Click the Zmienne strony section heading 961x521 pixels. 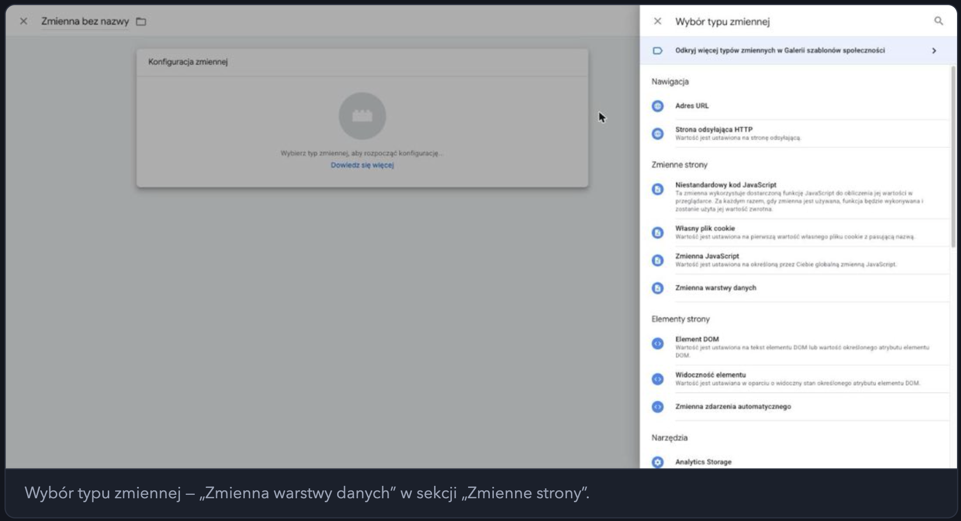(679, 165)
